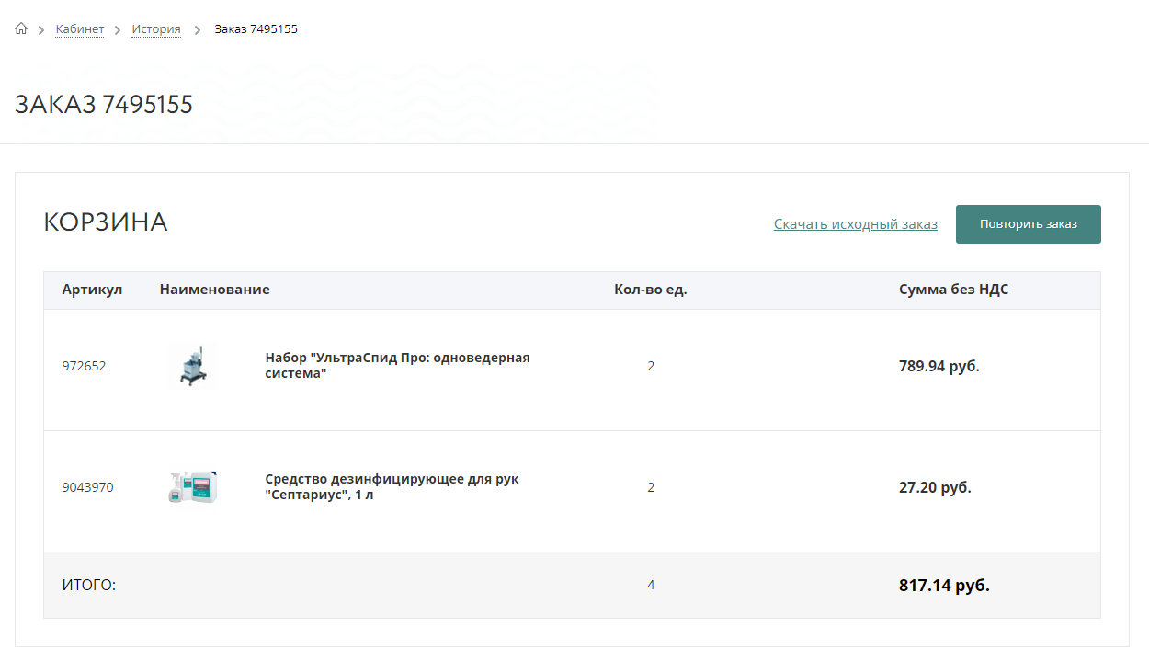This screenshot has width=1149, height=672.
Task: Select article number 972652
Action: (84, 366)
